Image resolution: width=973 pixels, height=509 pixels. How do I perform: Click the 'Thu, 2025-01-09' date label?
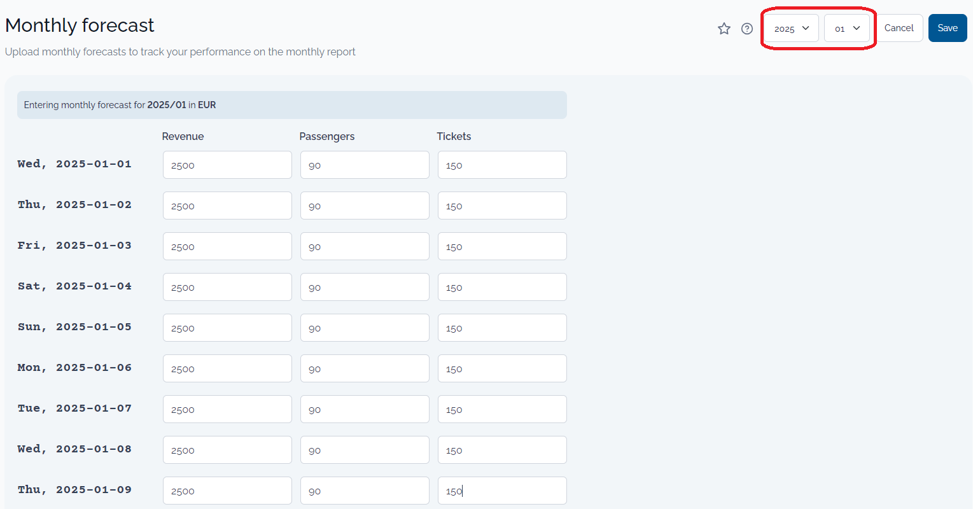click(74, 490)
